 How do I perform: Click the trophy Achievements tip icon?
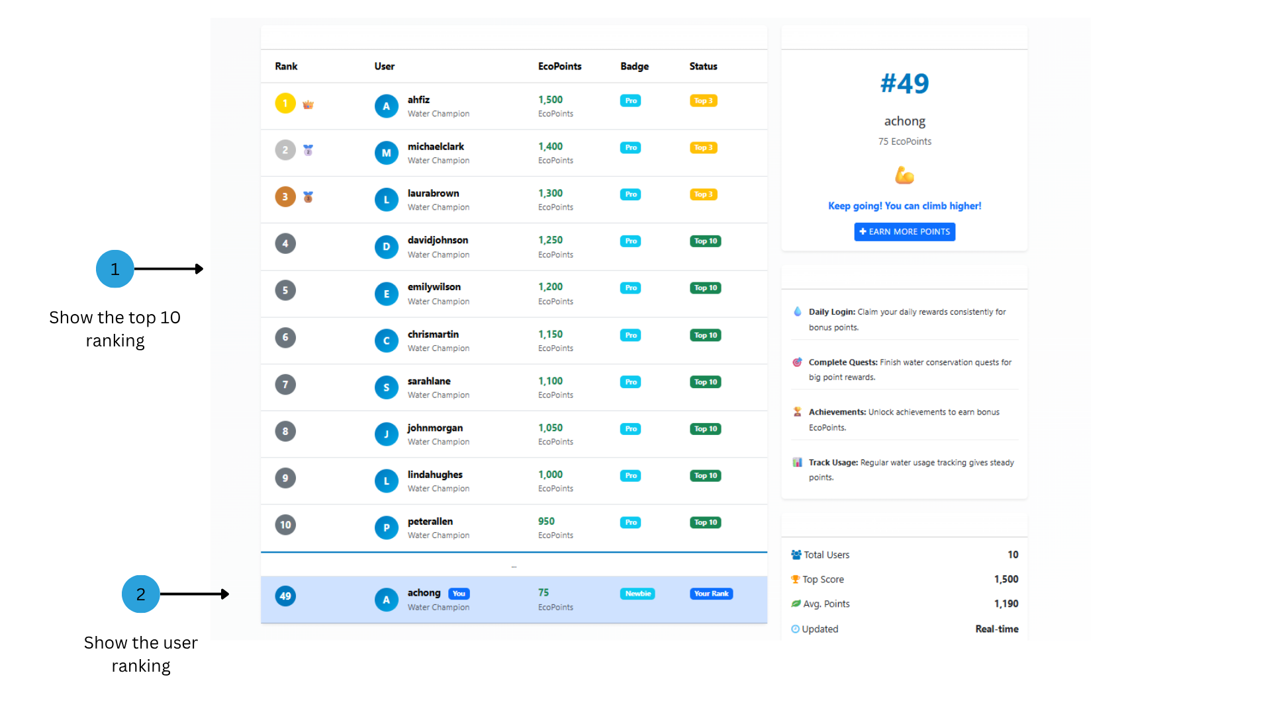[x=798, y=412]
